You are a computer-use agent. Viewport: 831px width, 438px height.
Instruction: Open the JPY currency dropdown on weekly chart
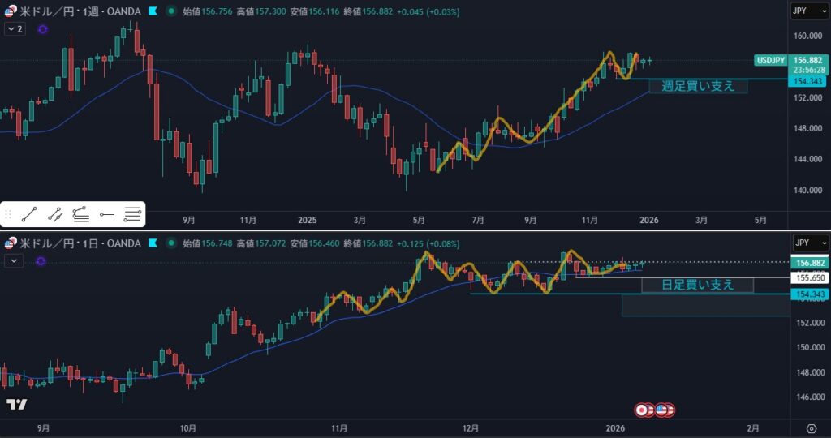tap(809, 11)
